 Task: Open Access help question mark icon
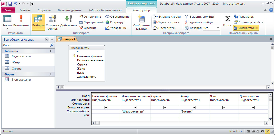click(x=271, y=10)
